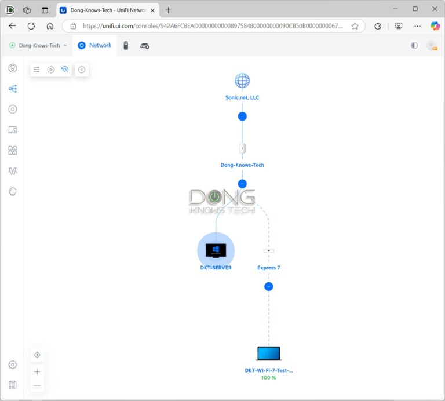
Task: Click the address bar URL
Action: tap(213, 26)
